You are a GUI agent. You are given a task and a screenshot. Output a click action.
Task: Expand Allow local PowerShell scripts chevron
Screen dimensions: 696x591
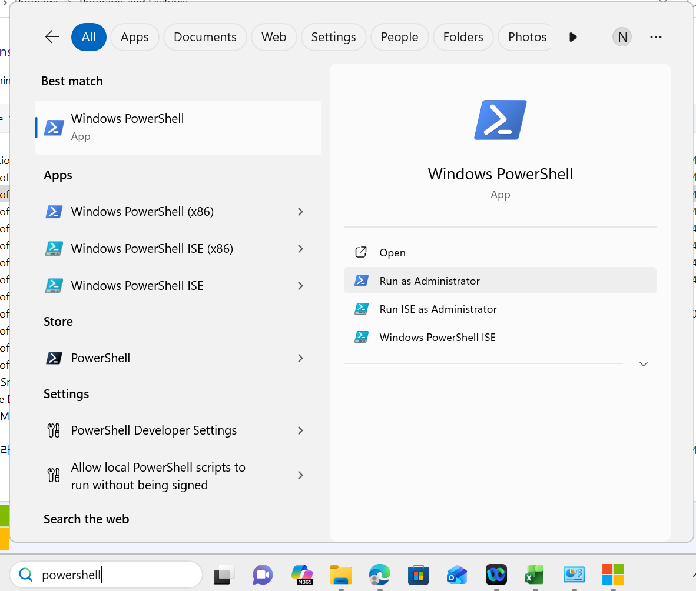point(300,475)
